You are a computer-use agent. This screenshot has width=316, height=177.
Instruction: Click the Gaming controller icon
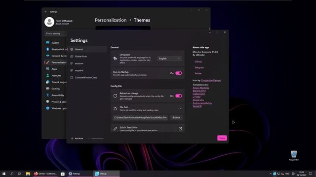pyautogui.click(x=47, y=88)
